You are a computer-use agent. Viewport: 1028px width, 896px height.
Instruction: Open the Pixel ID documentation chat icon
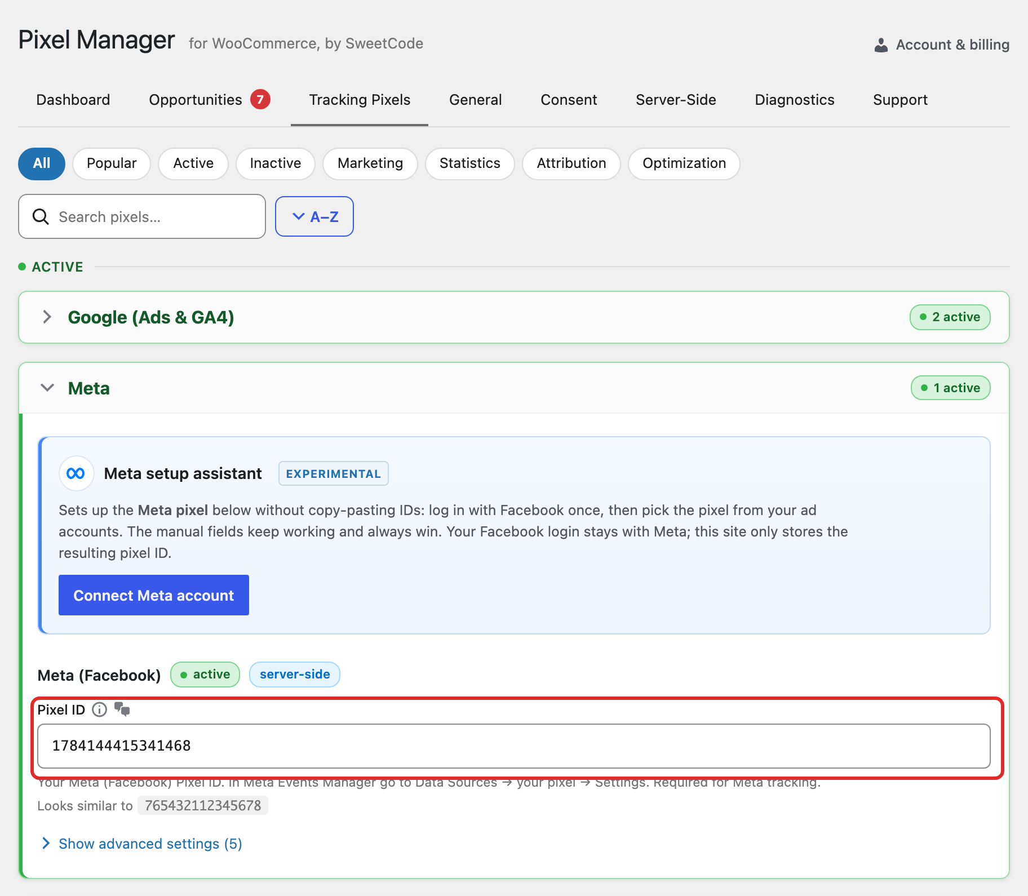click(x=122, y=709)
